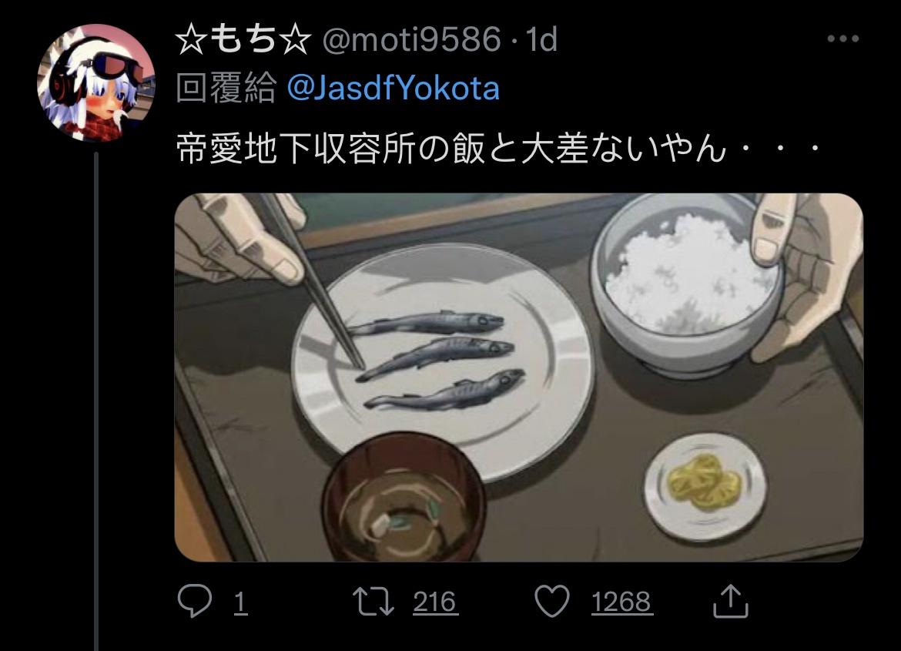Click the handle @moti9586

click(411, 40)
